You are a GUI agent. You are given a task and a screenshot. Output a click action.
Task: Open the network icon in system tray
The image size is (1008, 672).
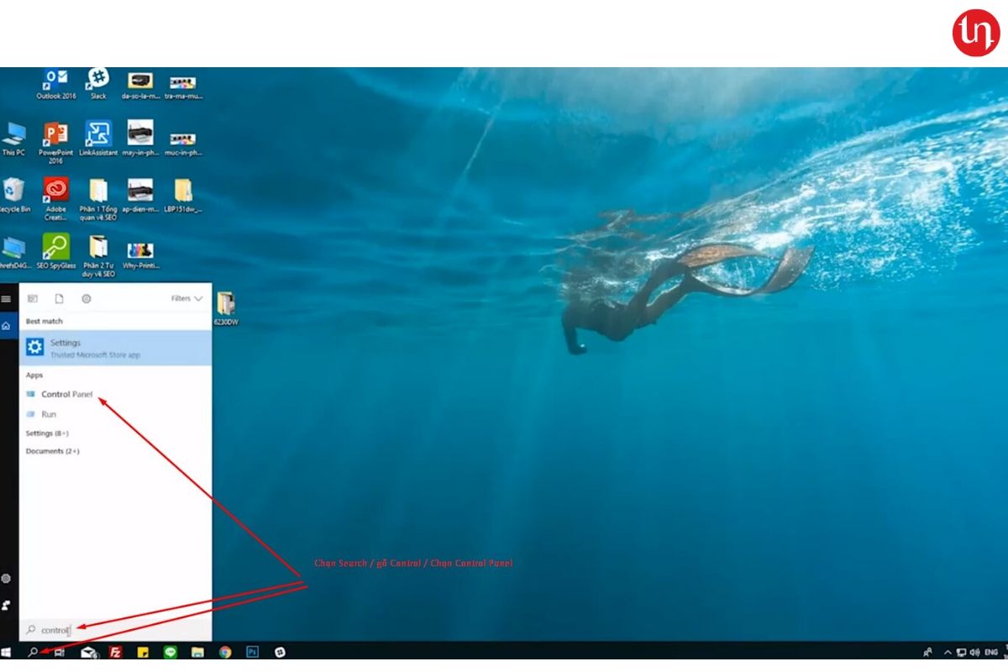961,652
